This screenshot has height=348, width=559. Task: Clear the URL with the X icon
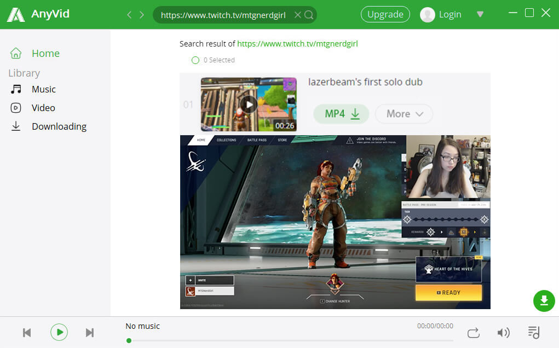pos(298,15)
